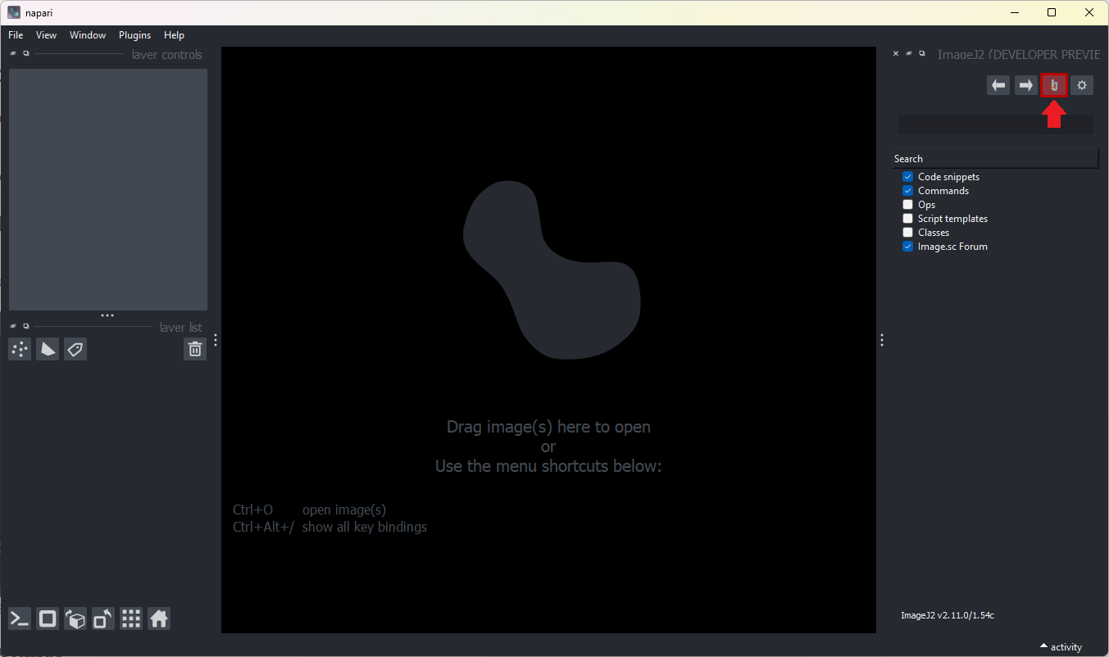The image size is (1109, 657).
Task: Open the File menu
Action: (x=16, y=35)
